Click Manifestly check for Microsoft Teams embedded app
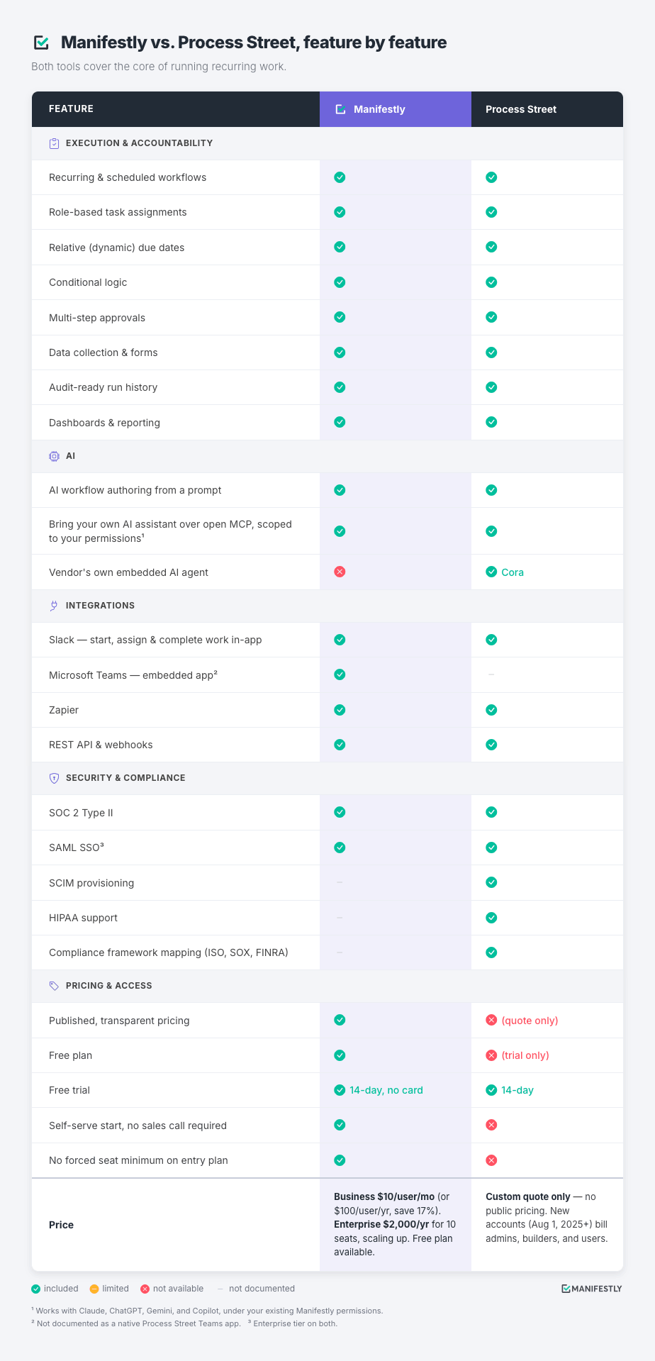 tap(340, 674)
